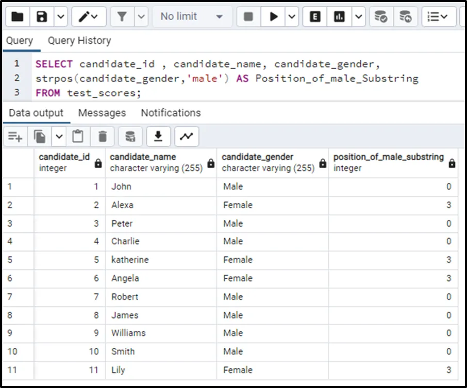This screenshot has width=467, height=388.
Task: Switch to the Messages tab
Action: pos(102,113)
